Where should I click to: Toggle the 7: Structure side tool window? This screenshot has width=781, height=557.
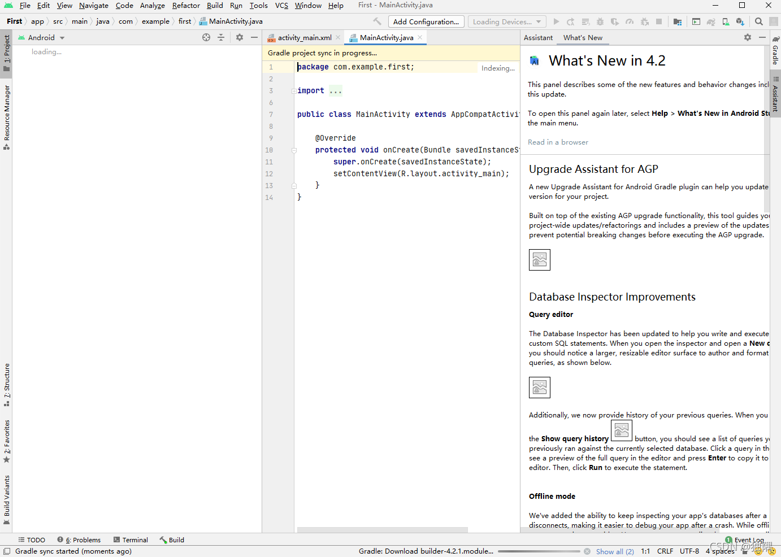pos(6,385)
